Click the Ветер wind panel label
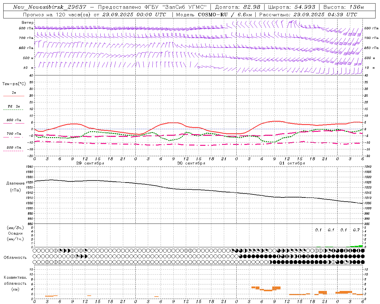380x304 pixels. pos(28,23)
